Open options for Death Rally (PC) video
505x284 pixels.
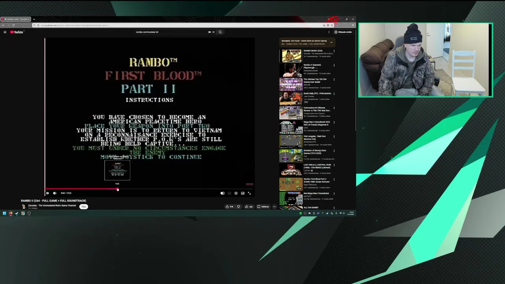(x=334, y=93)
